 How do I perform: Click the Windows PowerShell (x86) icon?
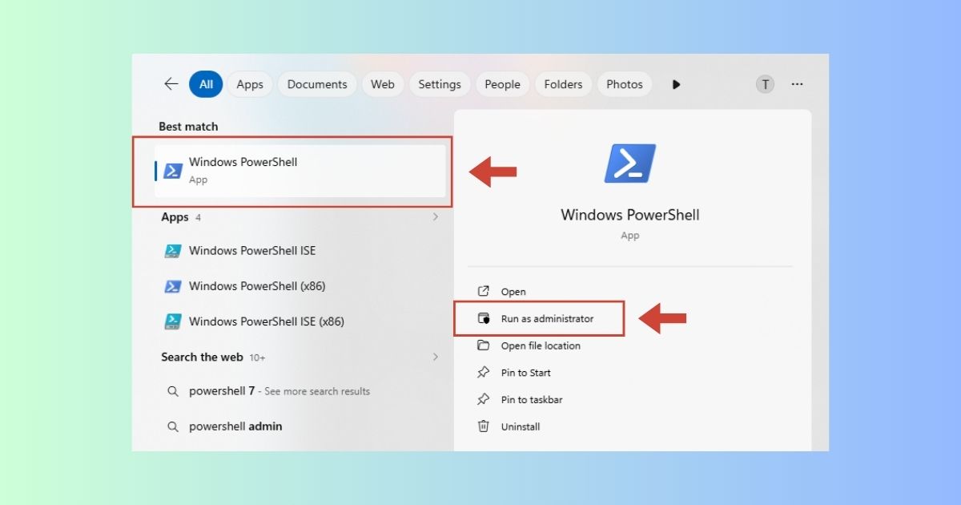[173, 286]
